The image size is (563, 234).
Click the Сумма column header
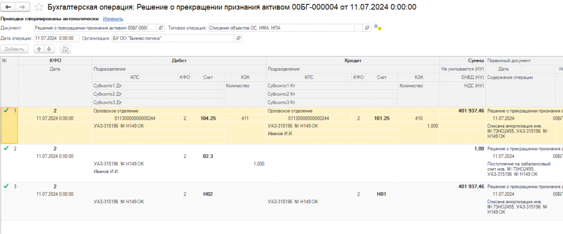pyautogui.click(x=463, y=60)
